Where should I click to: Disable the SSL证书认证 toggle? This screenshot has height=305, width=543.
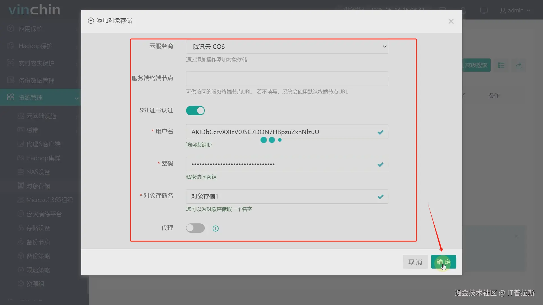coord(195,110)
